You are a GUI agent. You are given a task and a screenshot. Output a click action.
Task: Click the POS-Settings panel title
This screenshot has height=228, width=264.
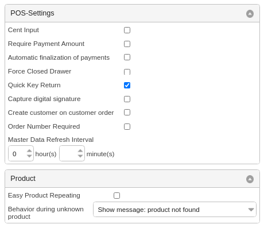tap(32, 13)
